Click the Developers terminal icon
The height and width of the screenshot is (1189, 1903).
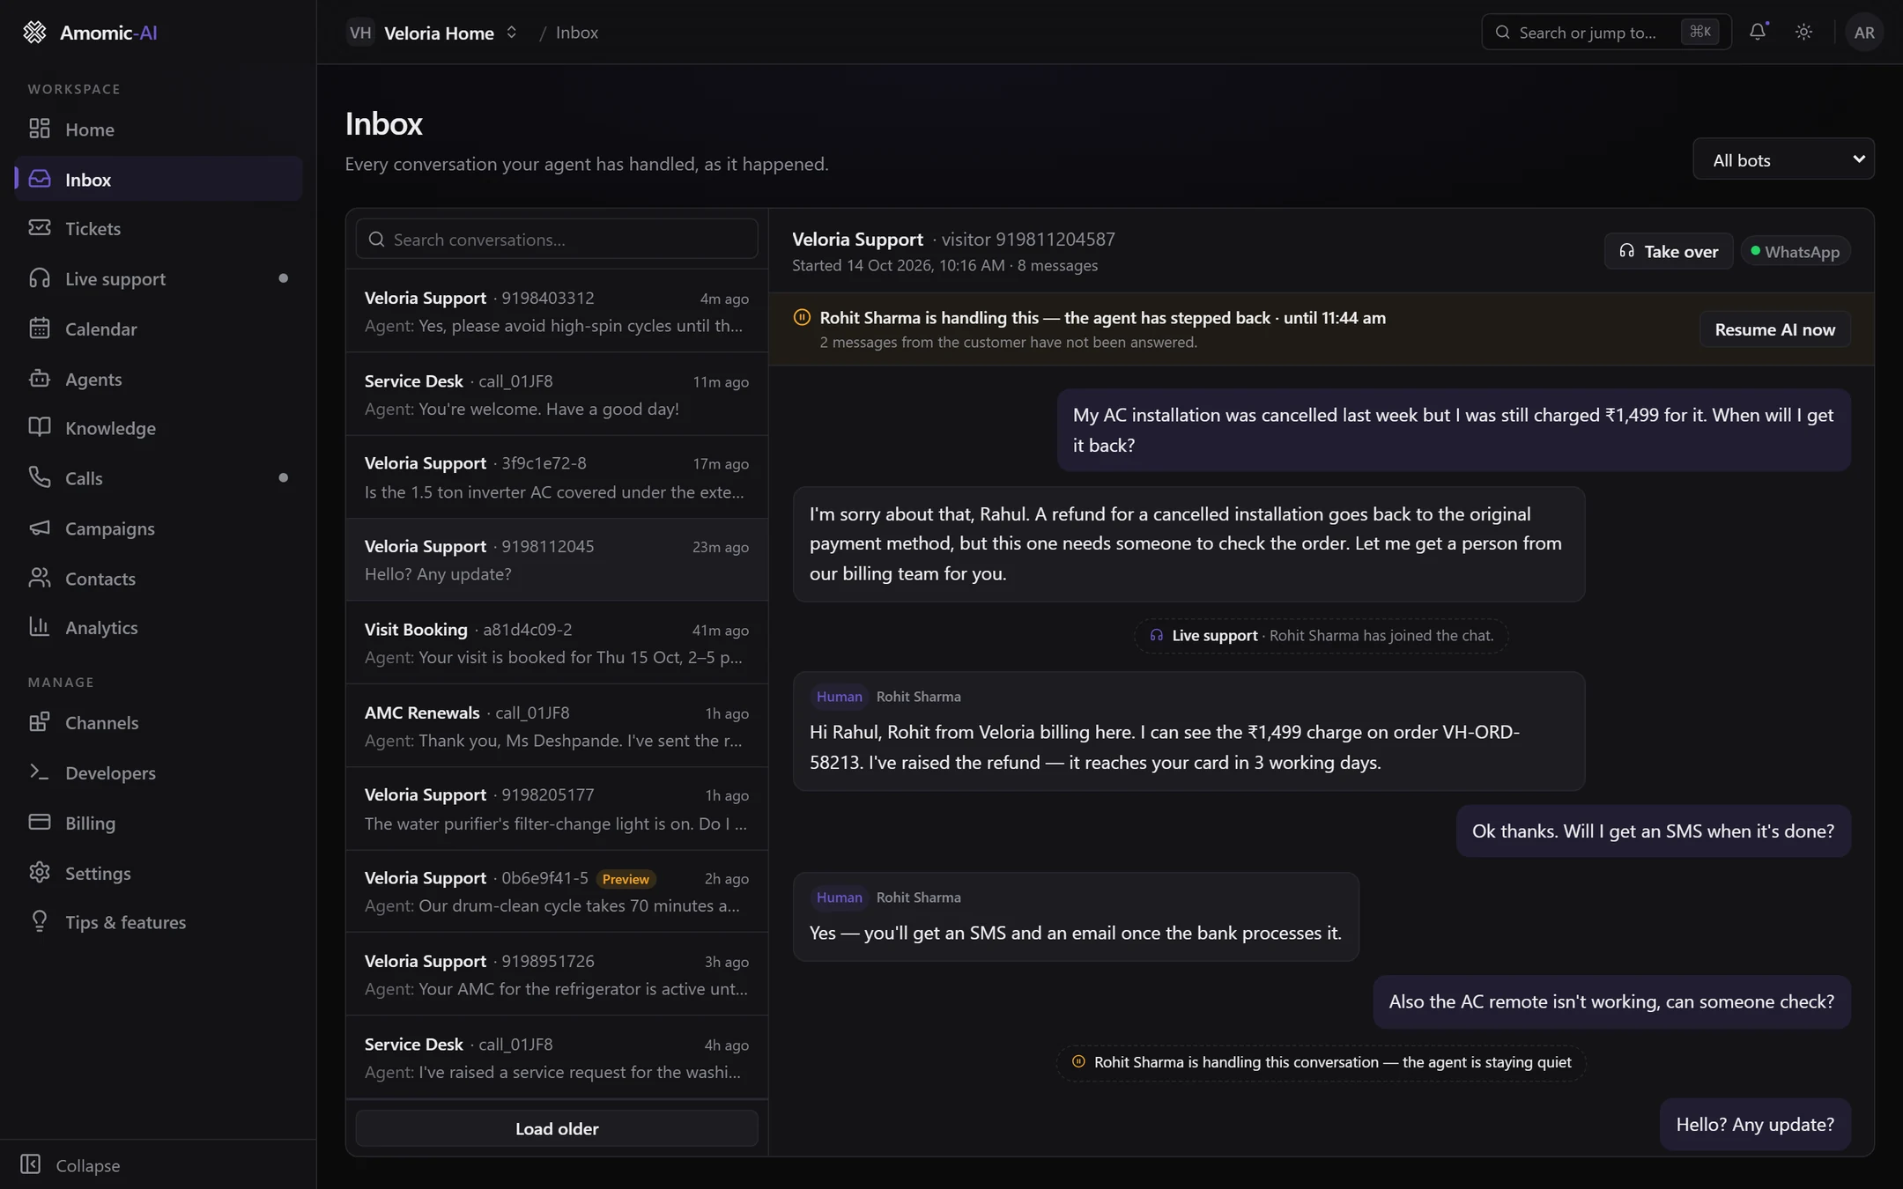(40, 772)
